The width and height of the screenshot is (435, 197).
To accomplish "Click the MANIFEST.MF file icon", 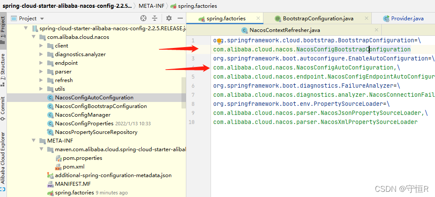I will click(50, 184).
